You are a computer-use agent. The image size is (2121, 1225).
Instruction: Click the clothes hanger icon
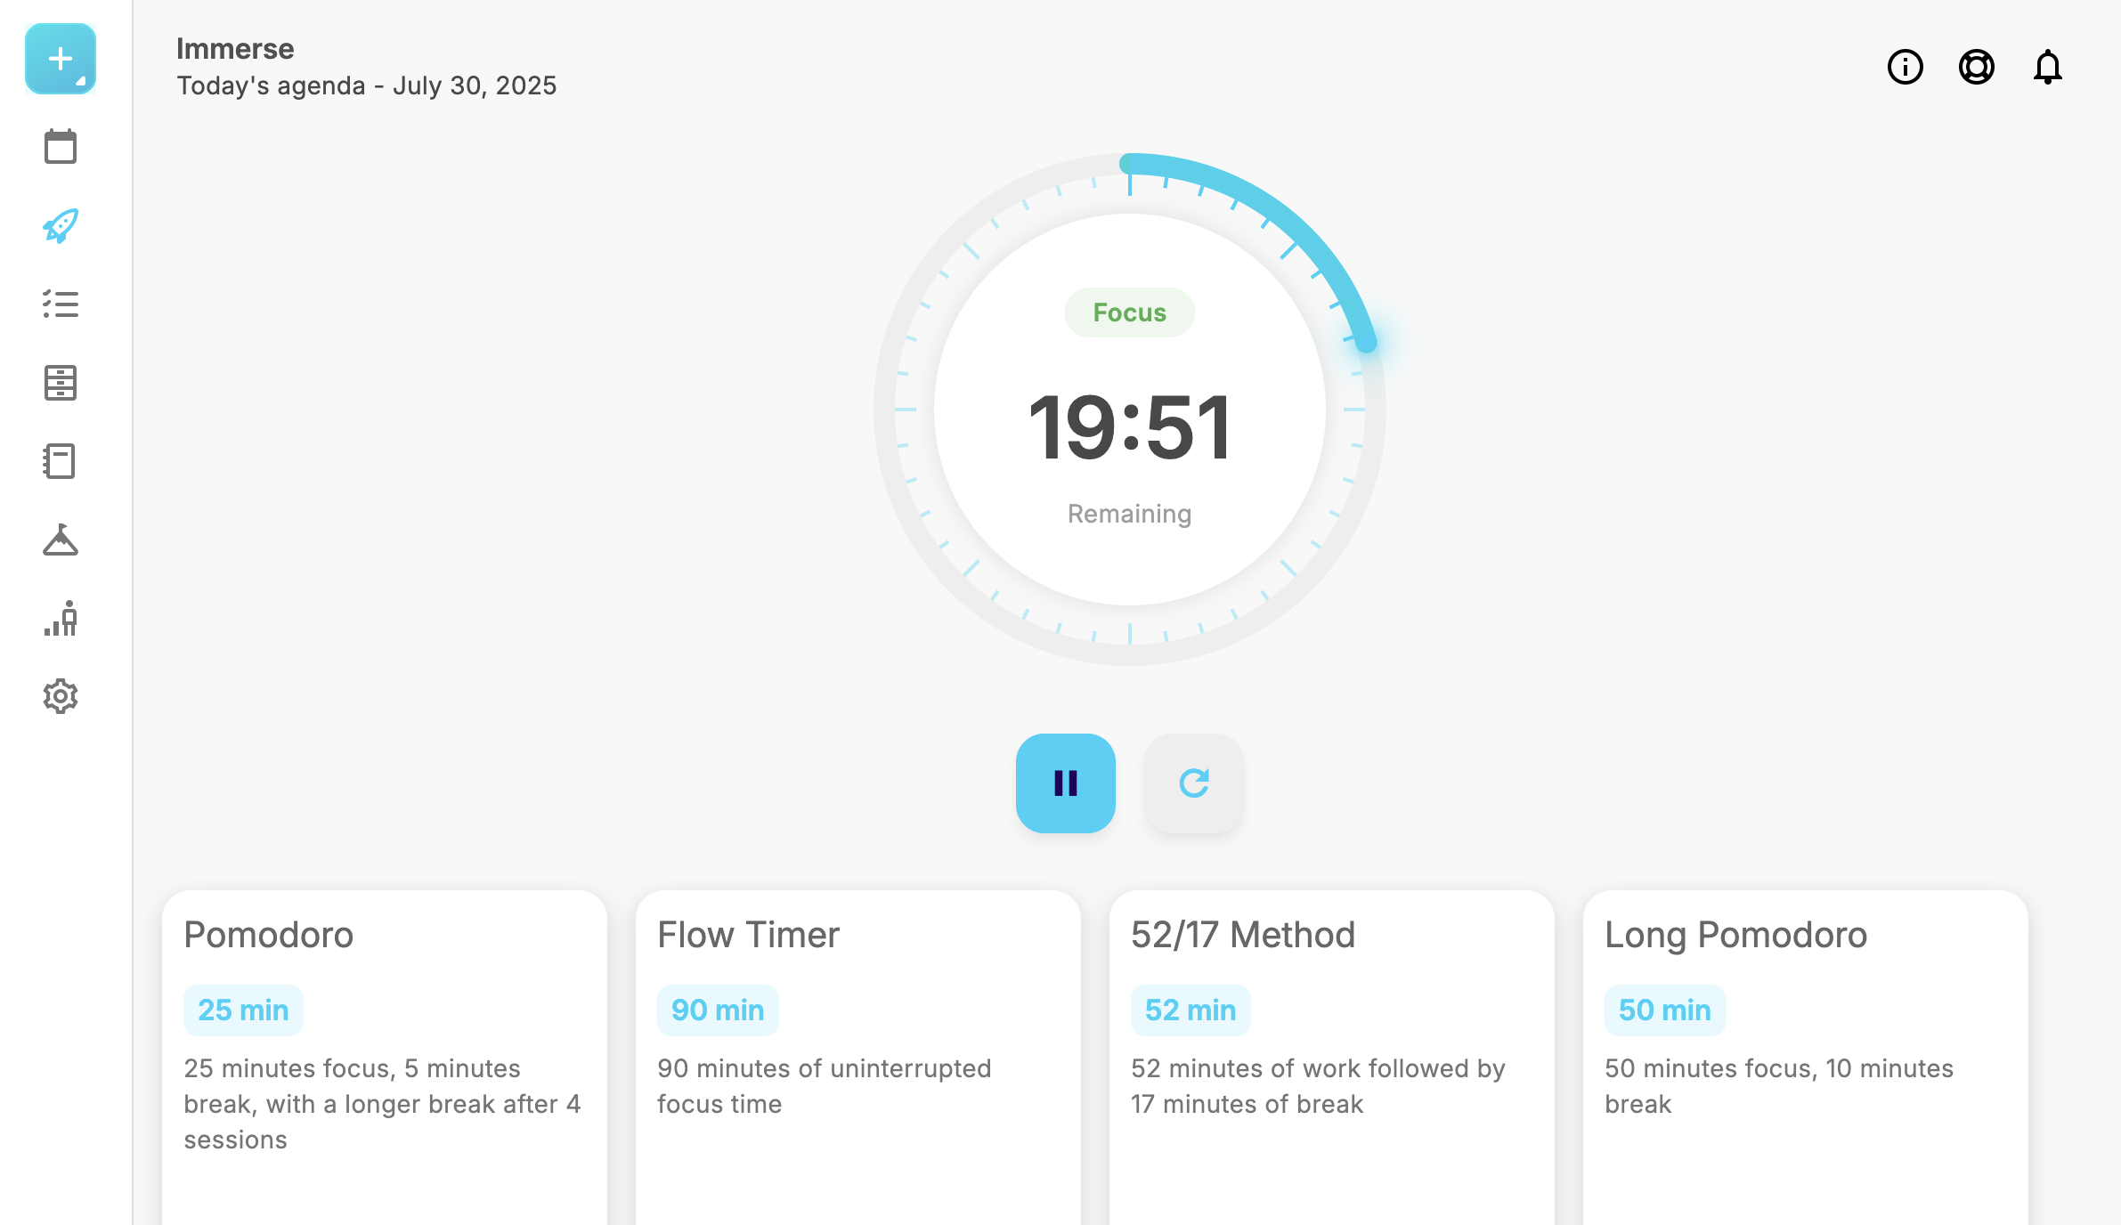pos(61,539)
